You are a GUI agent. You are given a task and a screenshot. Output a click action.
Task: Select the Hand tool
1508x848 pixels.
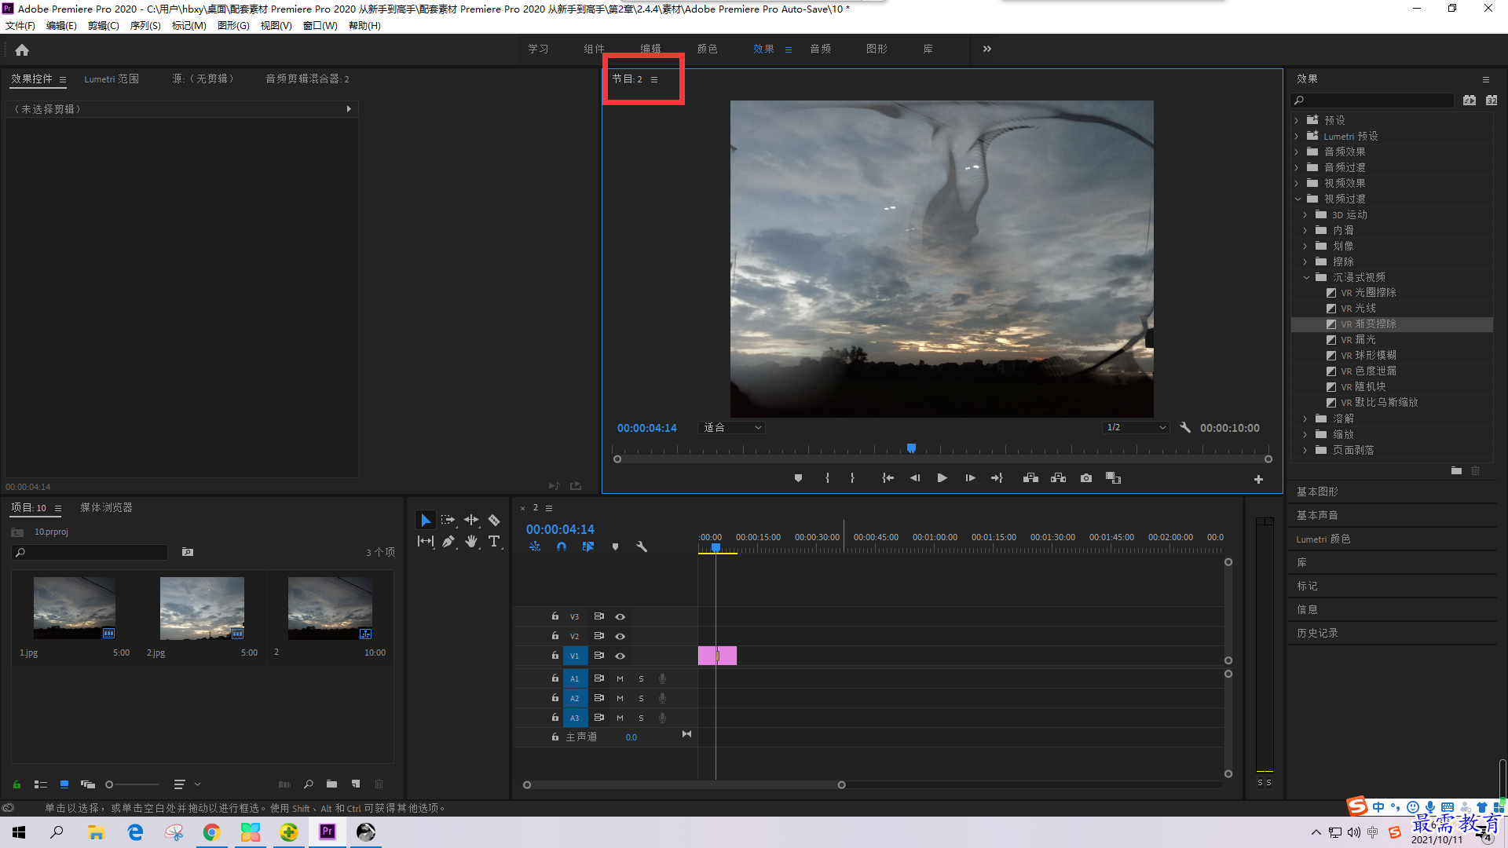coord(471,541)
